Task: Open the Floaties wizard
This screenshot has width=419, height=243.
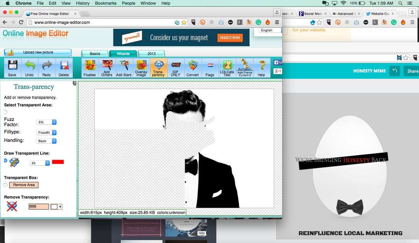Action: click(x=89, y=67)
